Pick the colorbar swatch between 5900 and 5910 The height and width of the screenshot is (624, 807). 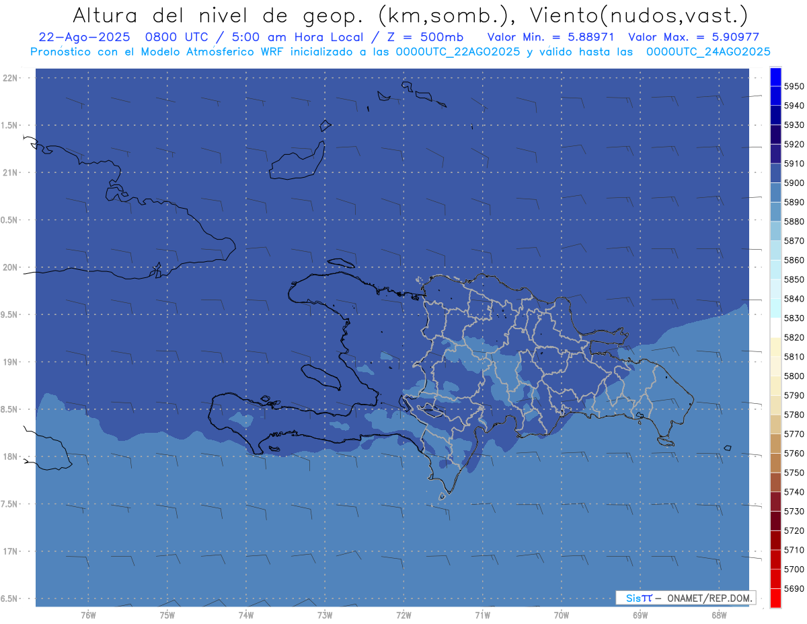775,173
